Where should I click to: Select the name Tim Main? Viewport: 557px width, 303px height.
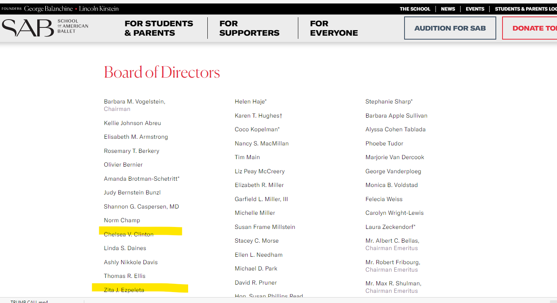247,157
